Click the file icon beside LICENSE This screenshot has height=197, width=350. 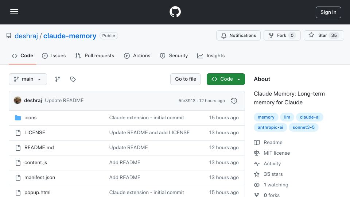coord(18,133)
